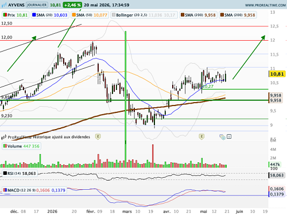The image size is (287, 215).
Task: Open the MACD (12 26 9) indicator label
Action: coord(21,190)
